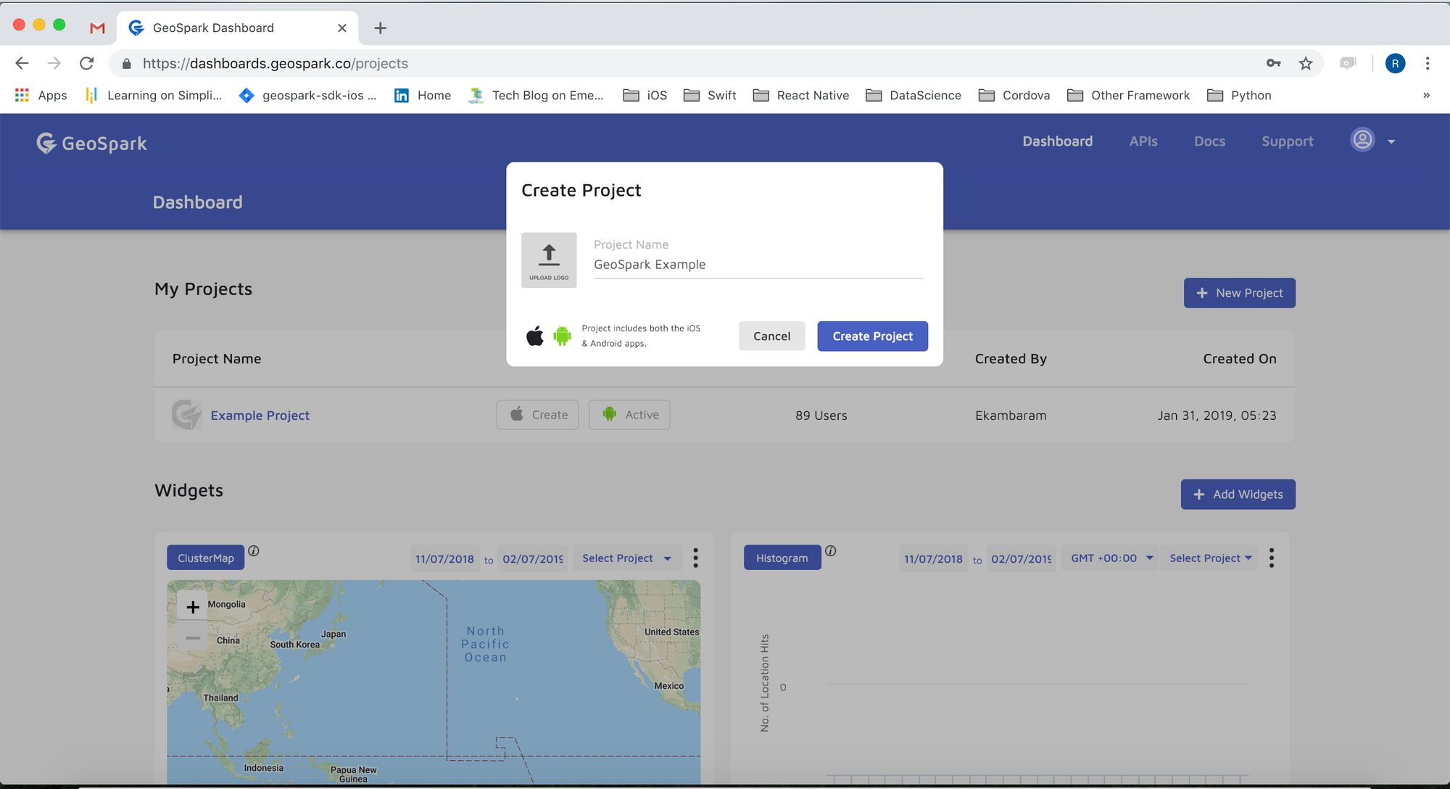Click the New Project button
The width and height of the screenshot is (1450, 789).
(x=1239, y=293)
